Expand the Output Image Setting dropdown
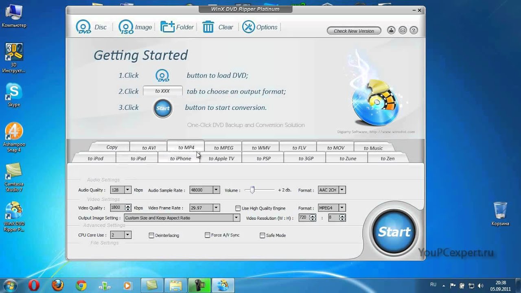Viewport: 521px width, 293px height. [x=236, y=218]
